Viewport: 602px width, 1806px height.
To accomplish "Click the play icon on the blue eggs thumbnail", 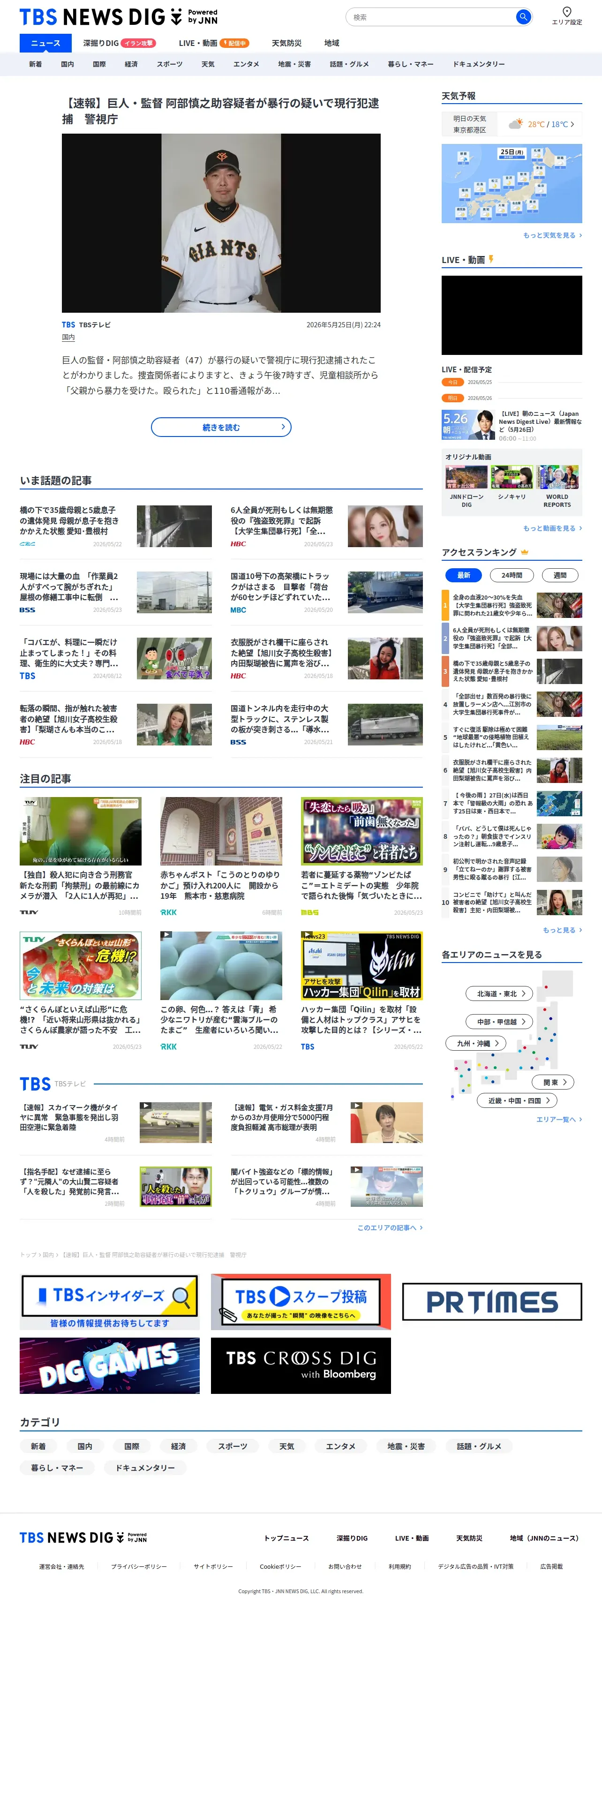I will 166,935.
